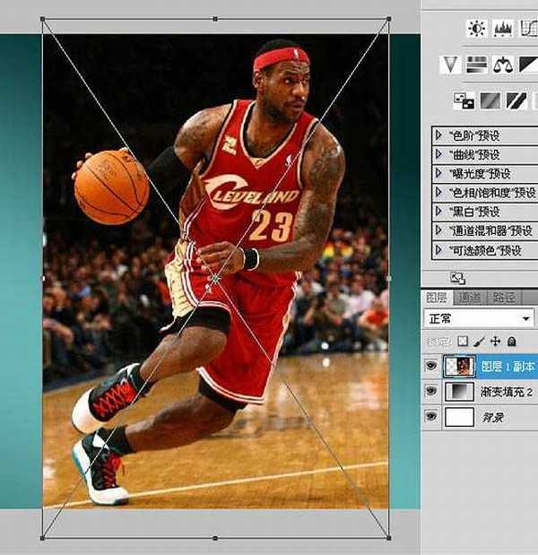Click the Brightness/Contrast adjustment icon
The height and width of the screenshot is (555, 538).
476,29
